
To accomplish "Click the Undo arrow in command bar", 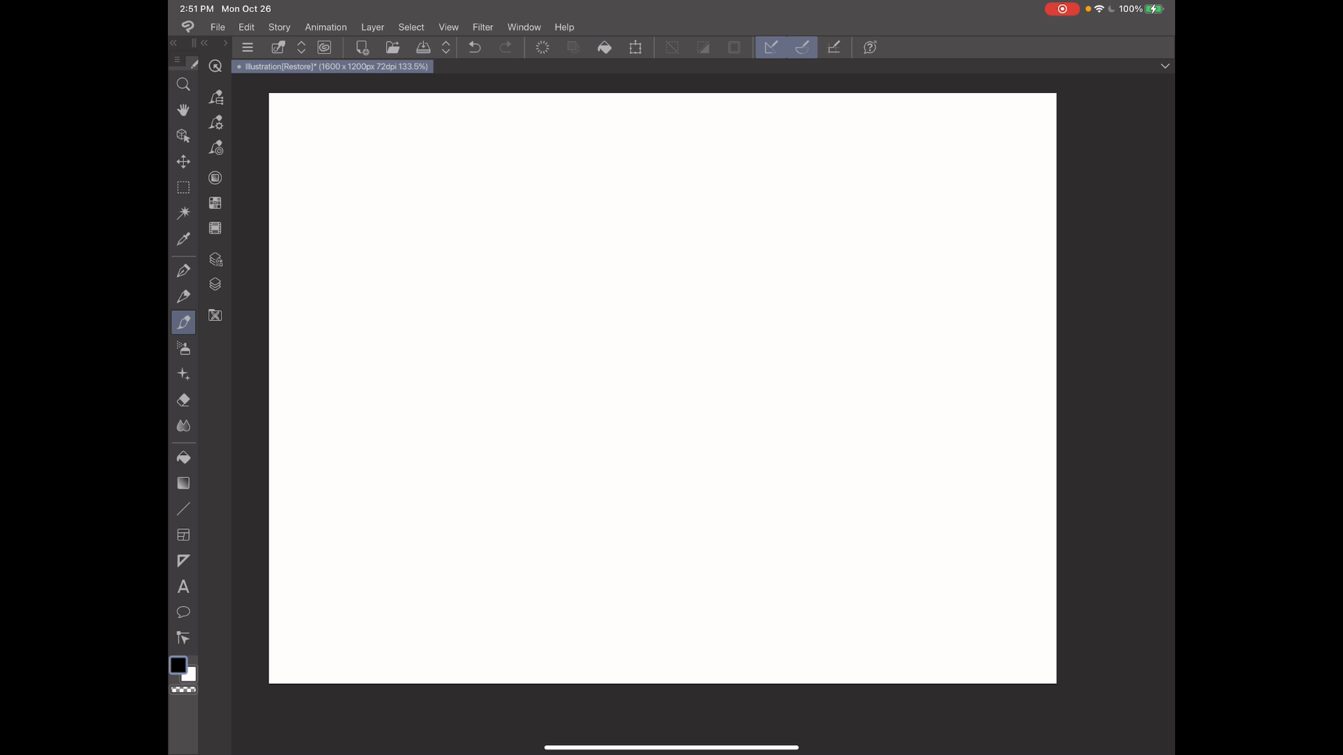I will pos(475,48).
